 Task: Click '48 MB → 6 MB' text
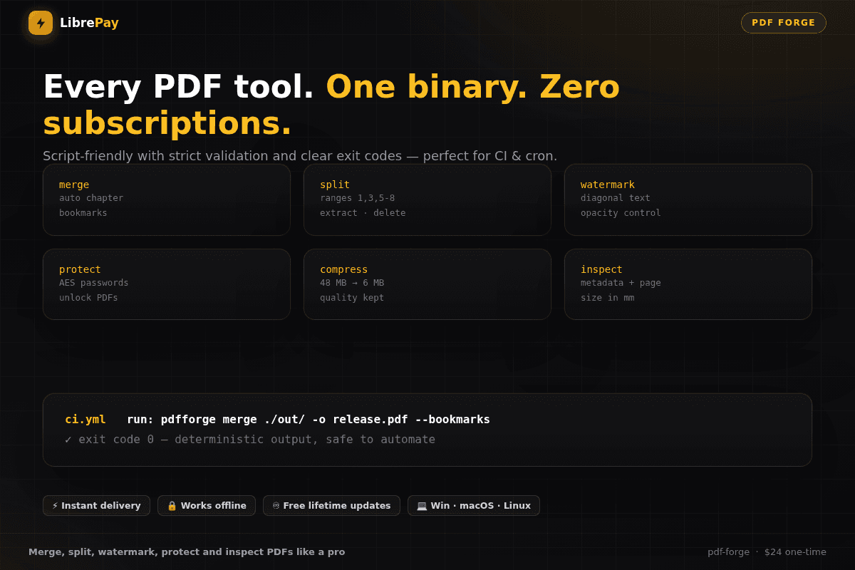352,283
